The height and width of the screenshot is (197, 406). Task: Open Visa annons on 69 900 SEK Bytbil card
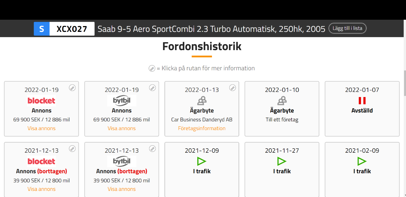coord(122,128)
